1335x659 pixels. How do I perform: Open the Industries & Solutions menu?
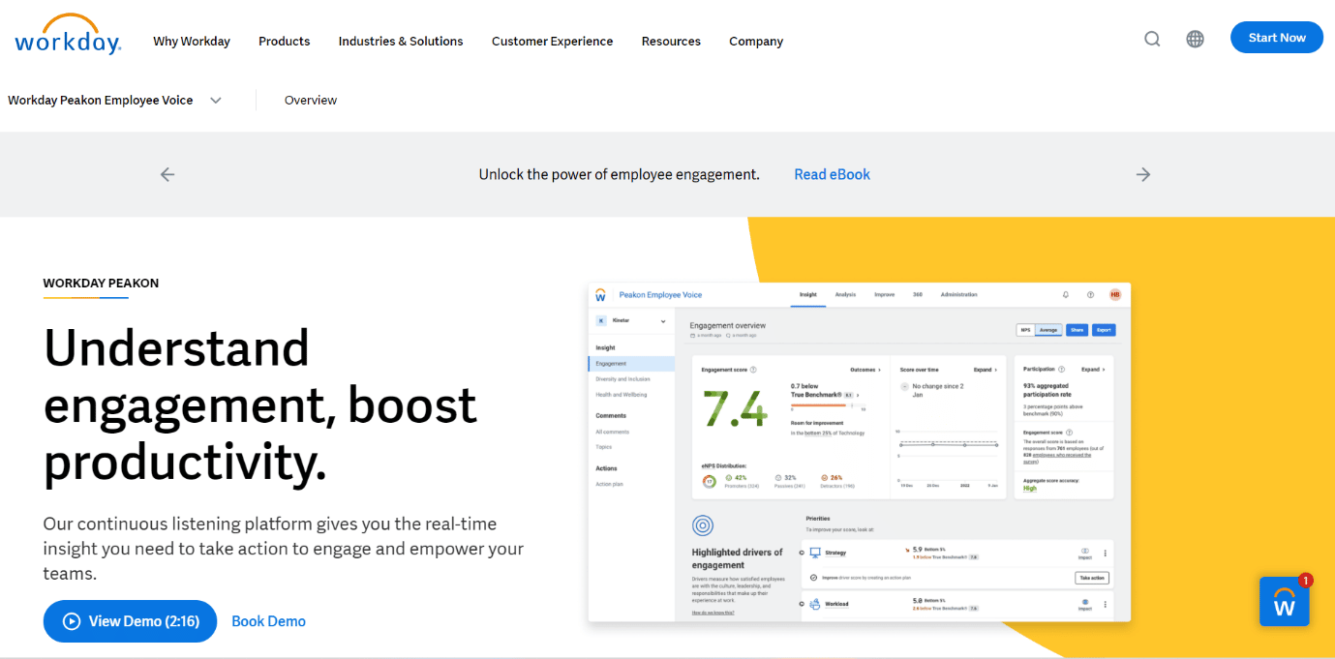[401, 41]
